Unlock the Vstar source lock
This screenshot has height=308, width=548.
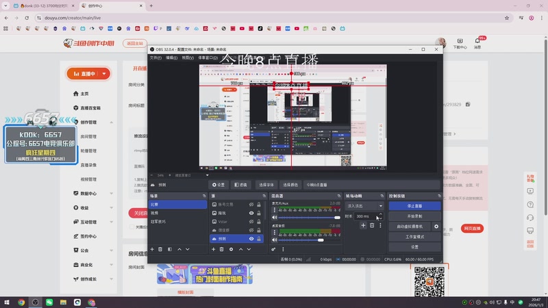tap(259, 222)
